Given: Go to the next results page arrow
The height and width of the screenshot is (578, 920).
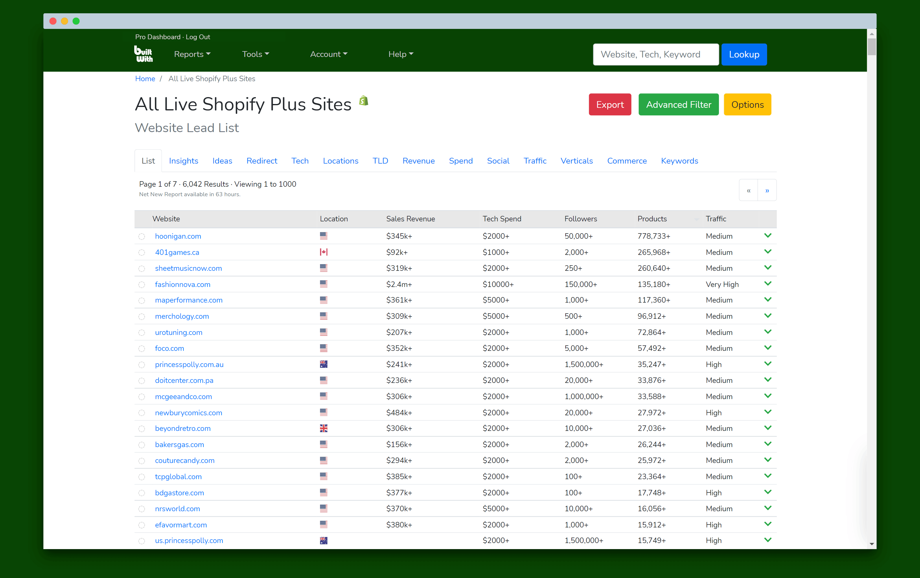Looking at the screenshot, I should tap(767, 190).
